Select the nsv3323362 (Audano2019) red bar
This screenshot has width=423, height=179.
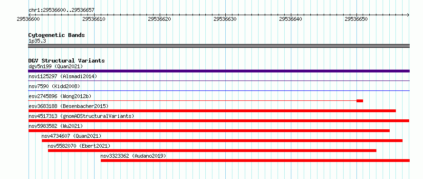(255, 161)
